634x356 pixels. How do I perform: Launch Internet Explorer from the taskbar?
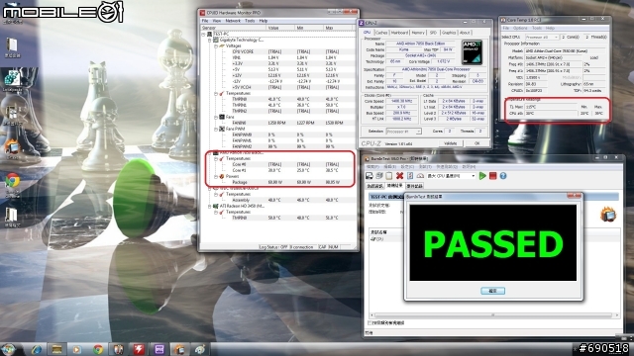click(37, 349)
